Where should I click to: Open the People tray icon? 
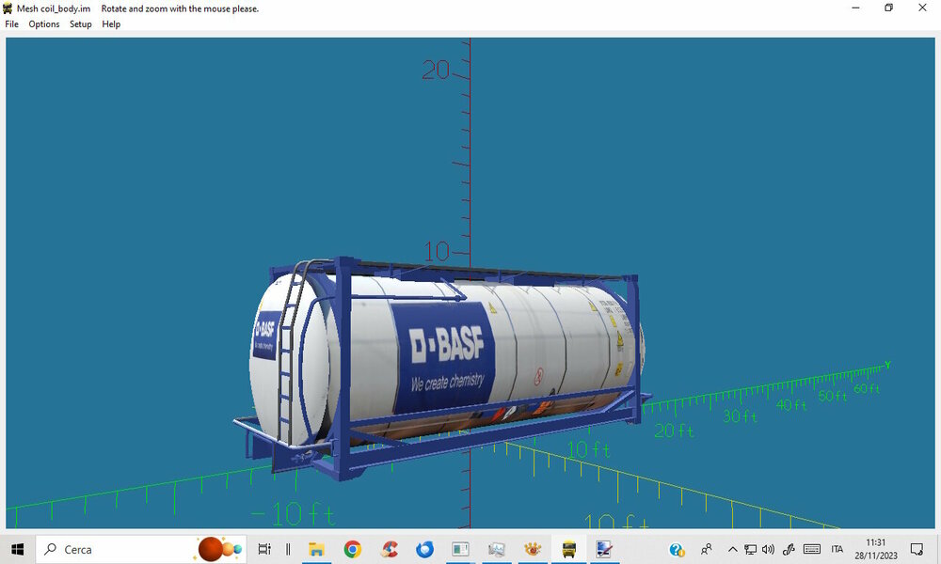coord(707,549)
